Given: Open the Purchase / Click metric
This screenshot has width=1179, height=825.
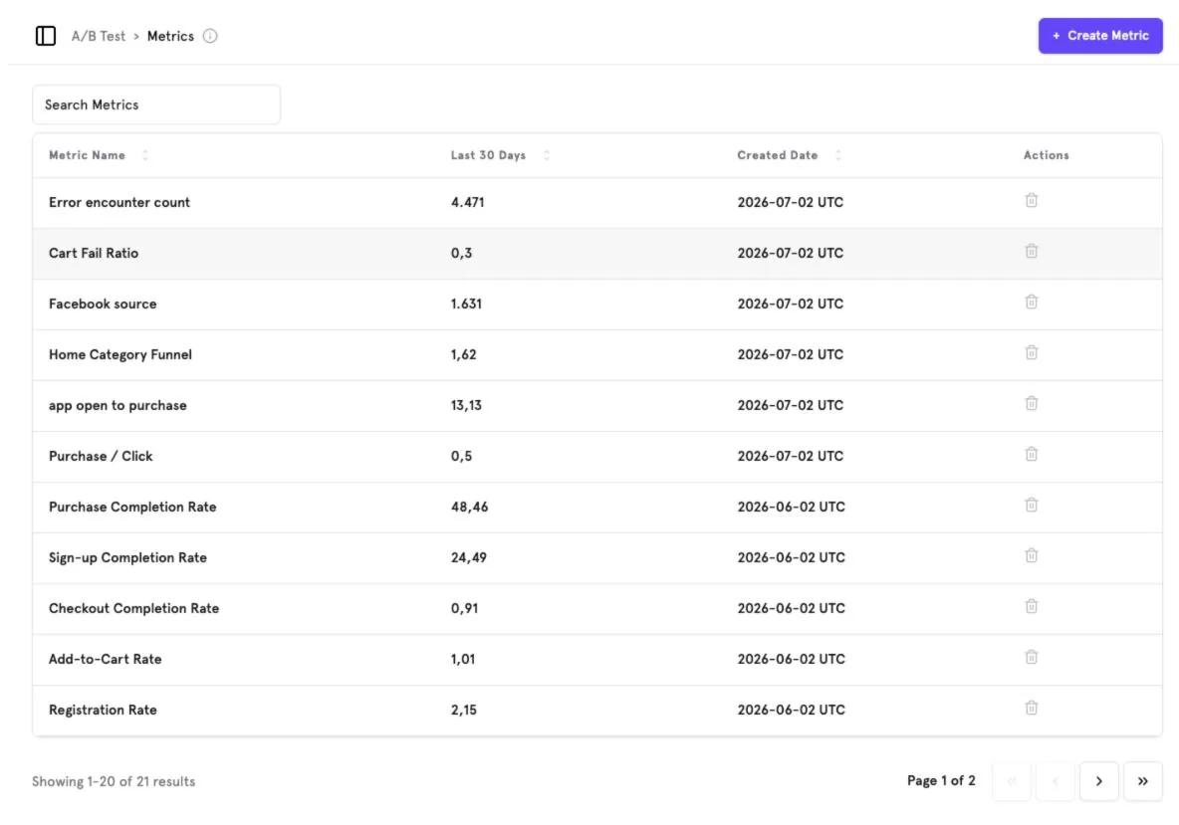Looking at the screenshot, I should (101, 456).
